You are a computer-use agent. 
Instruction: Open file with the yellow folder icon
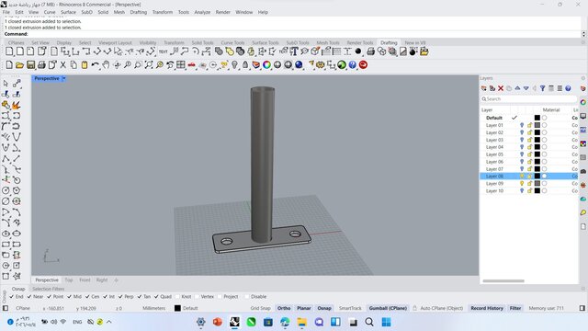coord(19,65)
